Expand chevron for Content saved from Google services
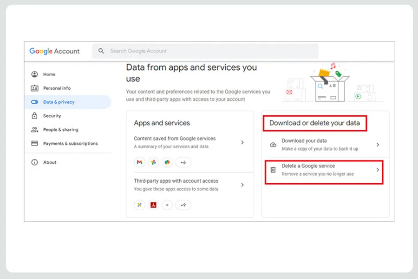Image resolution: width=418 pixels, height=279 pixels. 242,143
